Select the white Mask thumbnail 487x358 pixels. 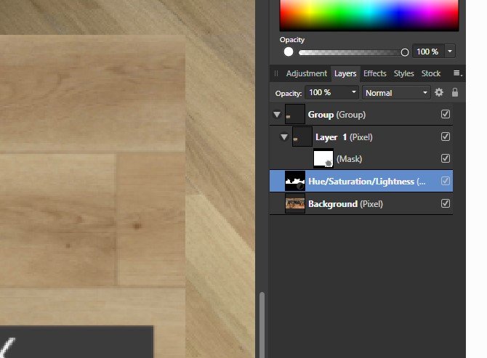coord(323,158)
